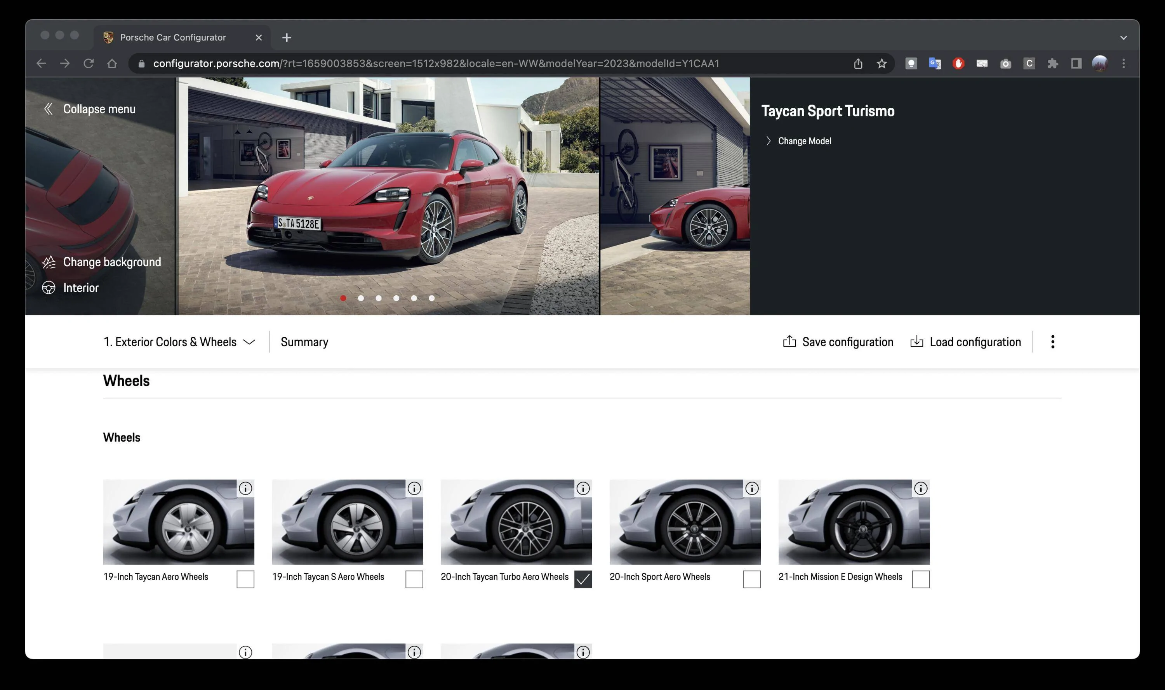The width and height of the screenshot is (1165, 690).
Task: Go to fourth carousel image dot
Action: 396,298
